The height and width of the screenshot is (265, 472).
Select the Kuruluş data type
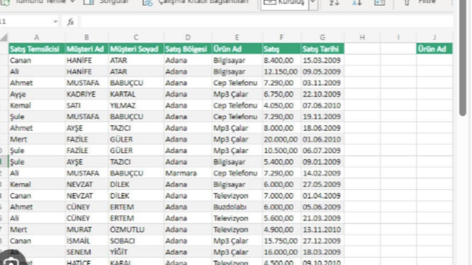284,3
